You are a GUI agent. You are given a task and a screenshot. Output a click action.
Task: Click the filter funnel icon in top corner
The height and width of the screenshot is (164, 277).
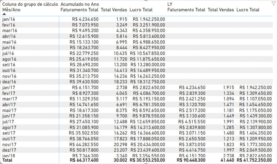point(273,4)
